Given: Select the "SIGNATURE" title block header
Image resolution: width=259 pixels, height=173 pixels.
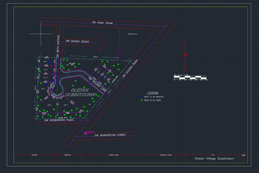Looking at the screenshot, I should tap(67, 155).
